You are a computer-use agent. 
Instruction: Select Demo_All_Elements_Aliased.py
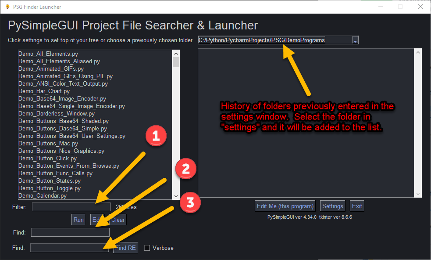[x=59, y=61]
